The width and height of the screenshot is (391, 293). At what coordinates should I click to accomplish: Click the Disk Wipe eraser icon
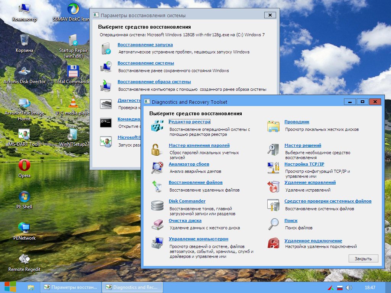pyautogui.click(x=157, y=224)
